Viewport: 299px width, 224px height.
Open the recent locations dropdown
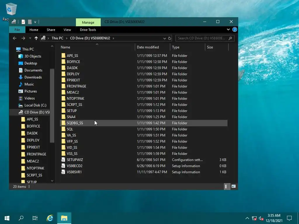30,38
